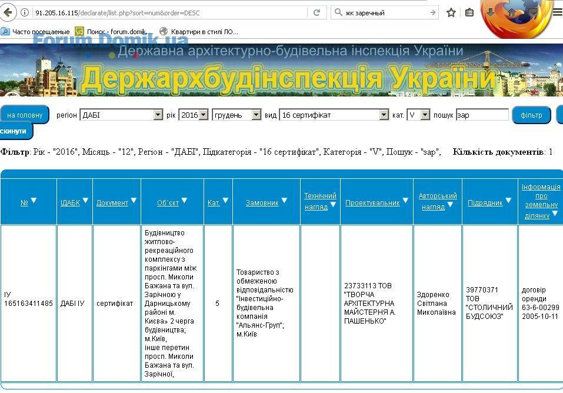The width and height of the screenshot is (563, 393).
Task: Open the вид dropdown showing 16 сертифікат
Action: pos(334,115)
